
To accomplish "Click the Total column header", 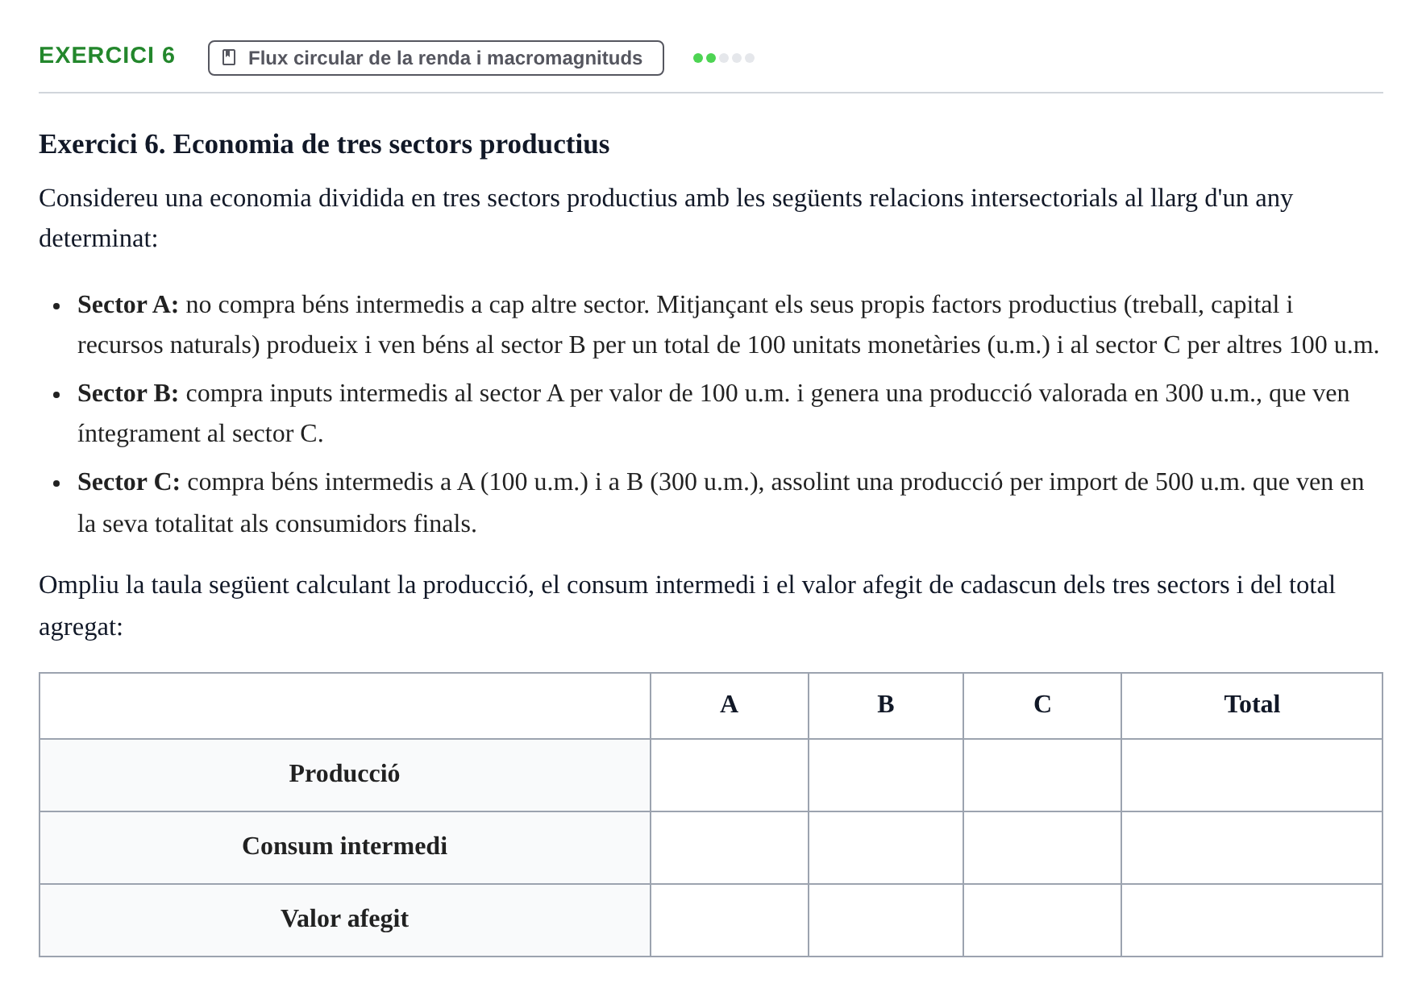I will [1252, 704].
